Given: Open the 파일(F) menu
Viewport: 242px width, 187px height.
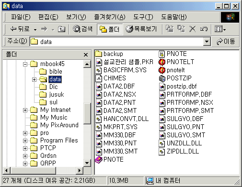Looking at the screenshot, I should click(x=21, y=17).
